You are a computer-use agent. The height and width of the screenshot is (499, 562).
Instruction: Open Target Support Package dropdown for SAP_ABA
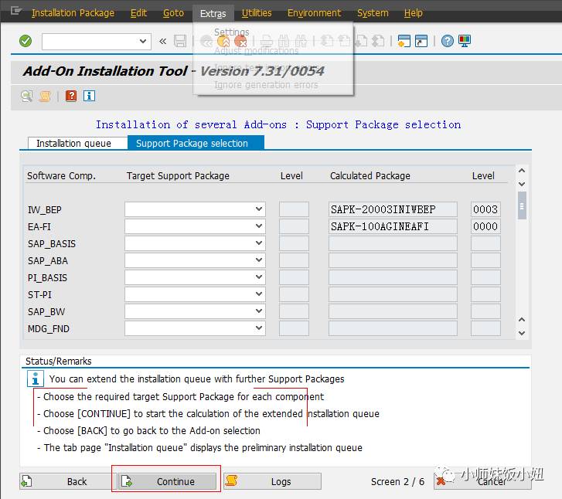click(x=259, y=260)
